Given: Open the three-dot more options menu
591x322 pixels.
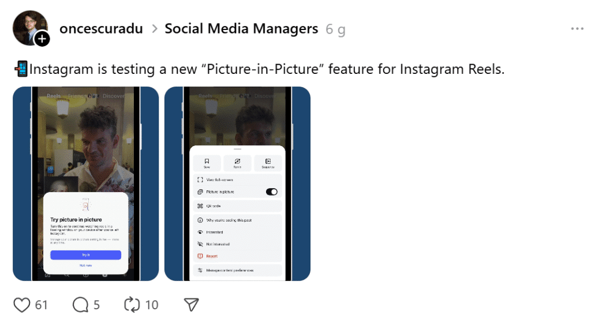Looking at the screenshot, I should (x=577, y=29).
